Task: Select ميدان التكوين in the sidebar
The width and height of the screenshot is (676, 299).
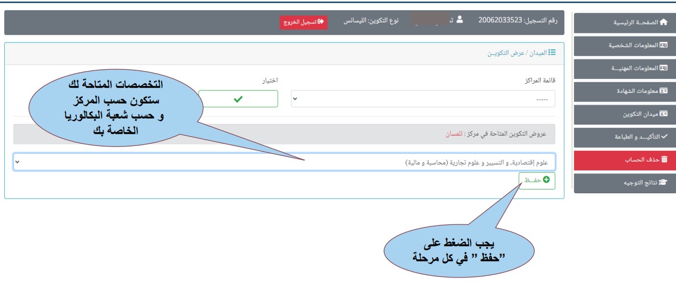Action: tap(625, 114)
